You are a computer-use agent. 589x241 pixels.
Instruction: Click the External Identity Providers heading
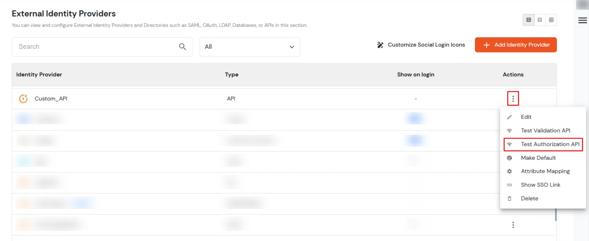click(x=64, y=14)
